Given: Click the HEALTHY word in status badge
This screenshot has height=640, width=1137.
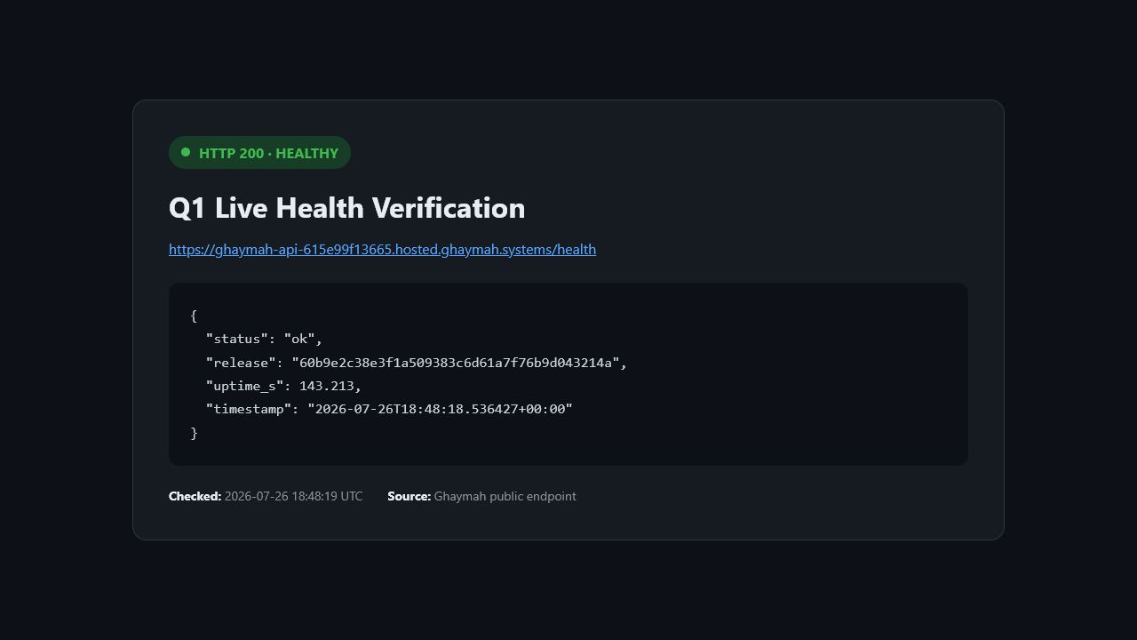Looking at the screenshot, I should click(x=306, y=153).
